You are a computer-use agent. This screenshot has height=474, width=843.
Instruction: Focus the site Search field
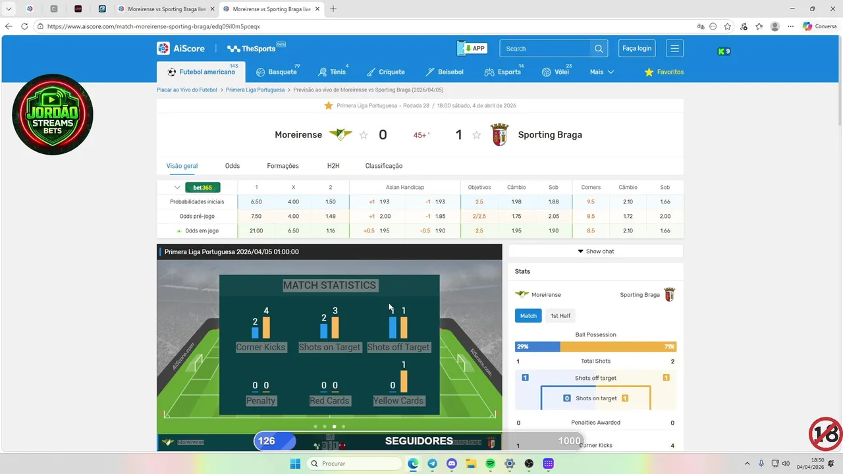pyautogui.click(x=547, y=49)
